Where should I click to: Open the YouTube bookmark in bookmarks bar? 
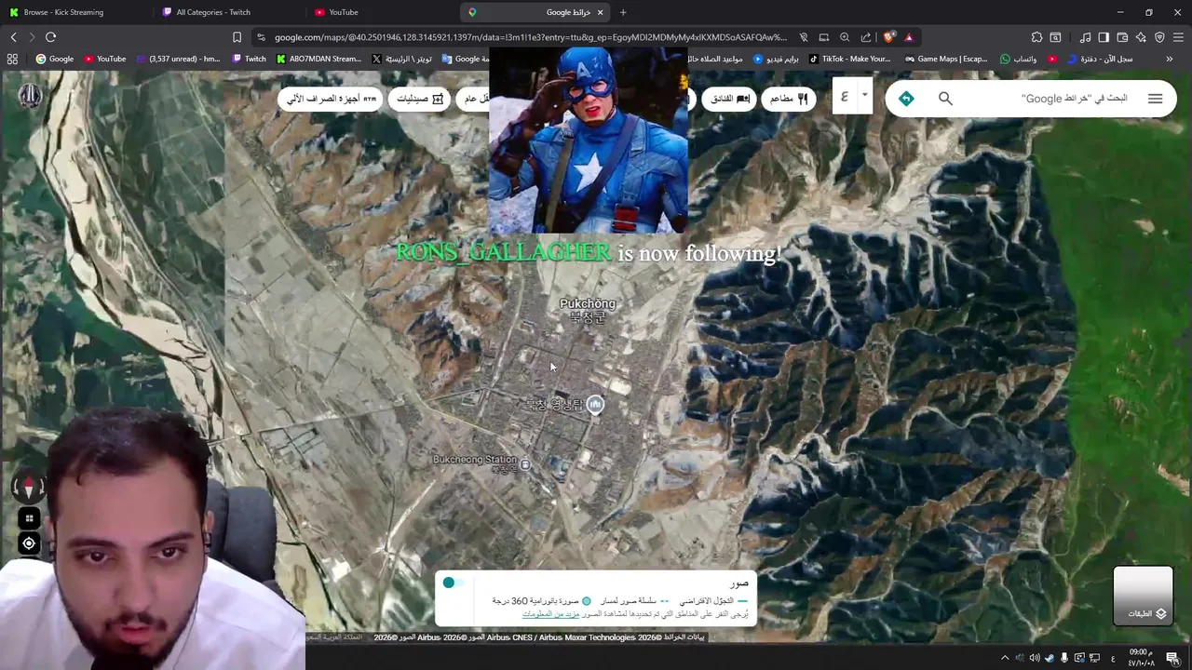105,59
